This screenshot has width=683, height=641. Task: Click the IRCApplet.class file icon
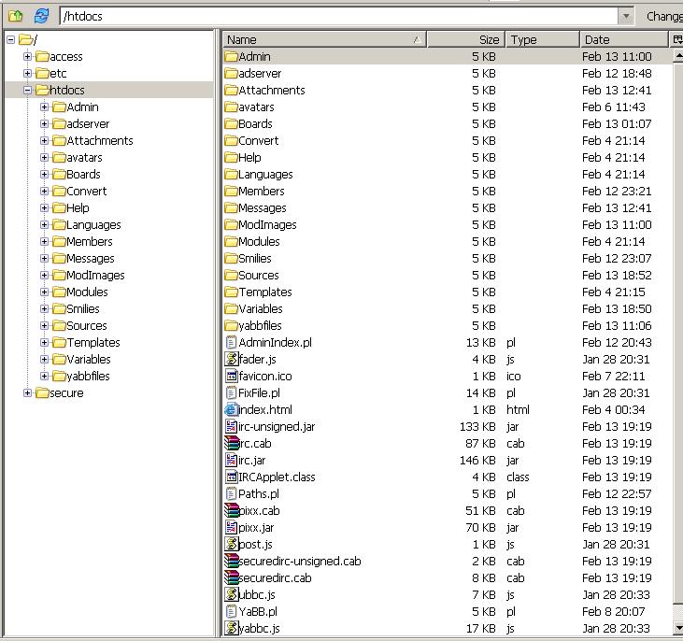tap(232, 477)
